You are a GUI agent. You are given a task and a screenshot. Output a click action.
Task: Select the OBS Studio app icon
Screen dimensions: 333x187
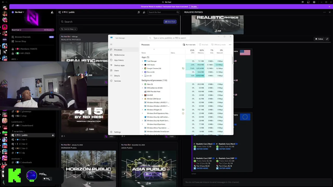click(x=145, y=65)
